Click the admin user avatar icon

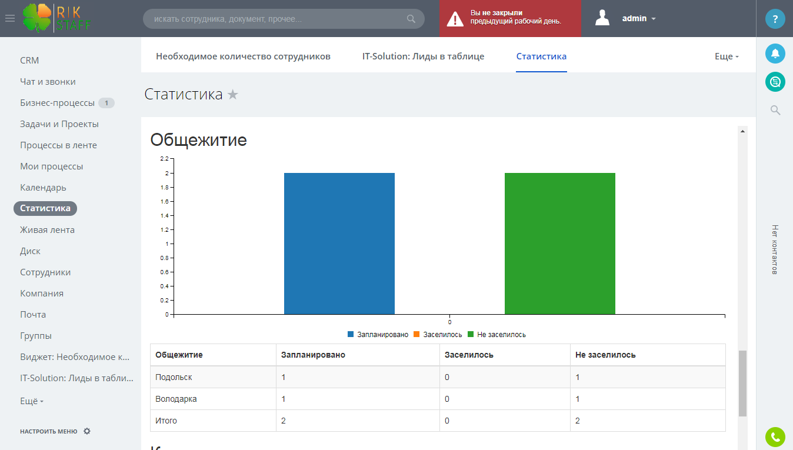pos(602,18)
